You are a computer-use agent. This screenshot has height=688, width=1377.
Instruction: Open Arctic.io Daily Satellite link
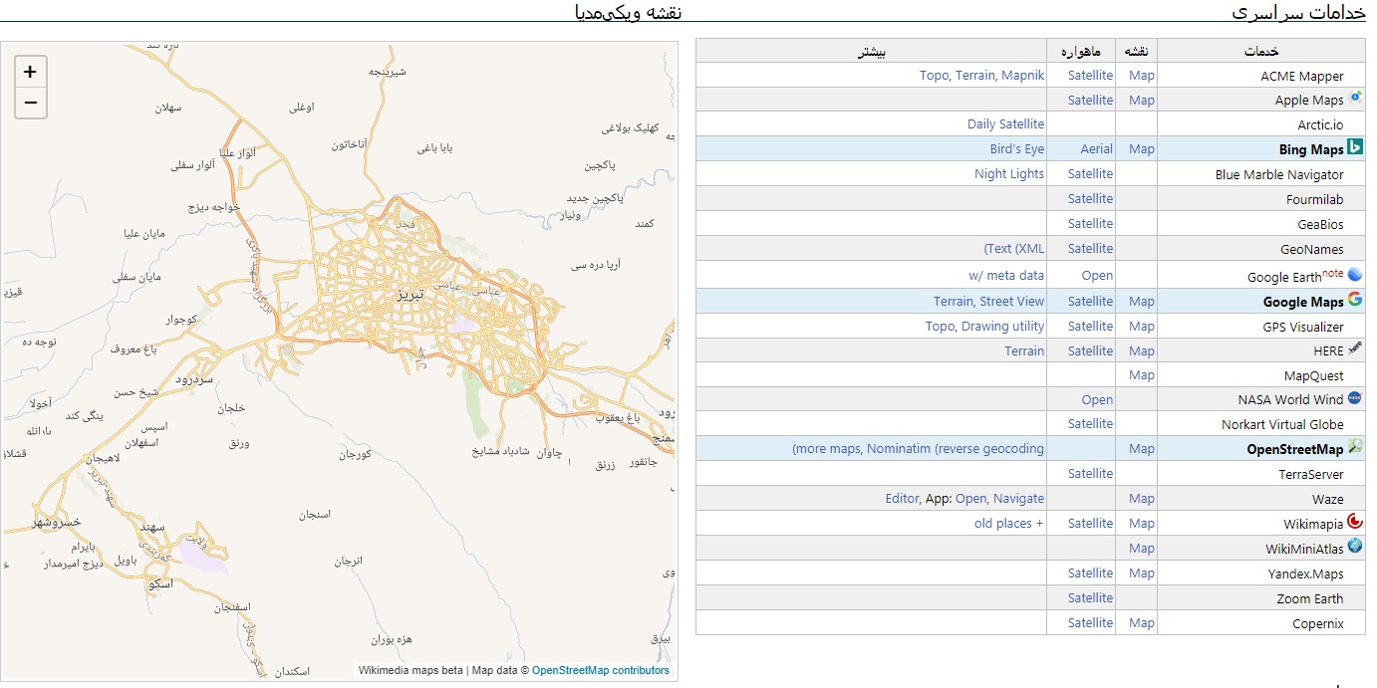click(x=1005, y=124)
